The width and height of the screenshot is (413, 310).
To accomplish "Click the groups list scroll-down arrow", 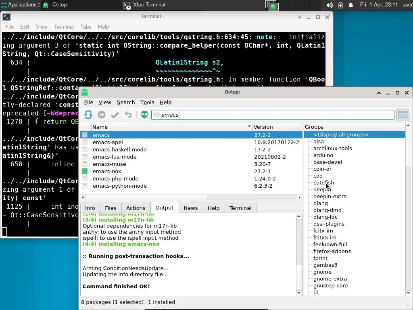I will [x=408, y=293].
